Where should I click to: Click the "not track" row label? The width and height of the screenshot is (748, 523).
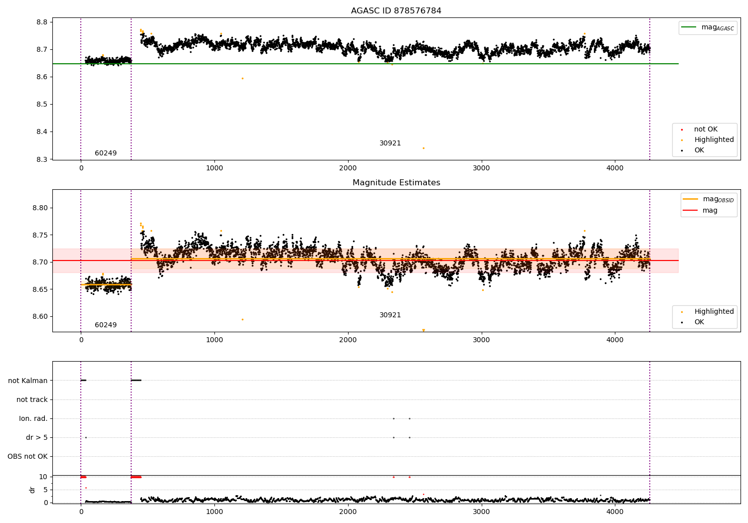32,399
